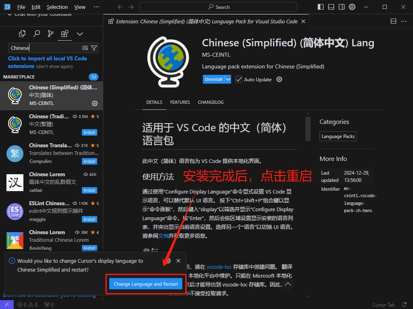The width and height of the screenshot is (413, 309).
Task: Open the notification's gear options icon
Action: tap(169, 261)
